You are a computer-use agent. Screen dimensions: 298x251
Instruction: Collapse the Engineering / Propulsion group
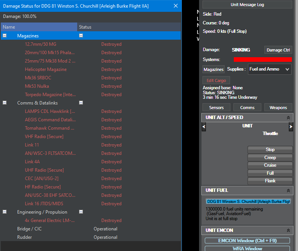pyautogui.click(x=5, y=212)
